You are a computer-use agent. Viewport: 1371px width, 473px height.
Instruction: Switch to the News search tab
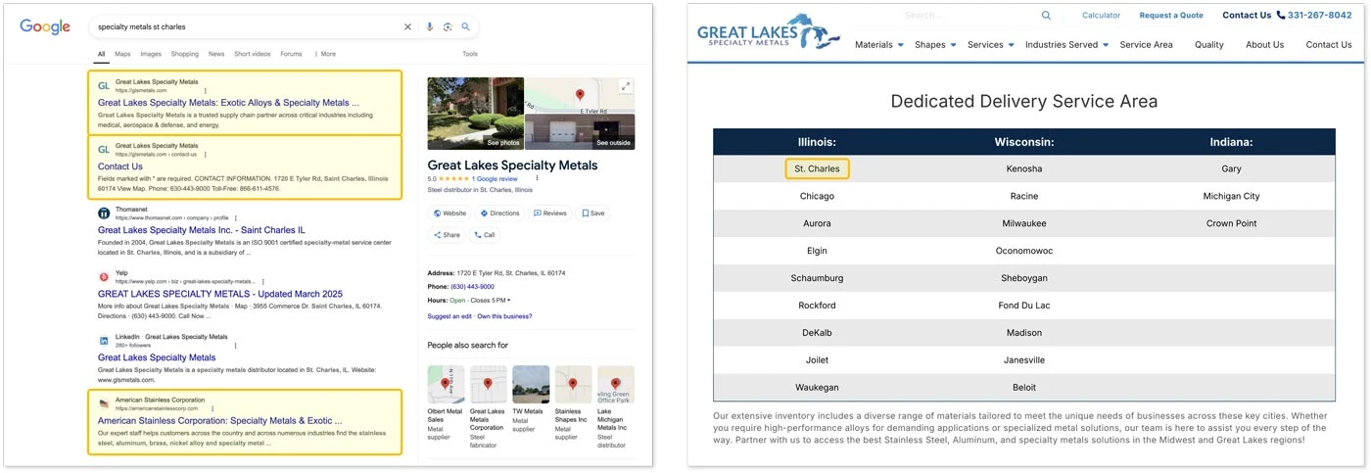(x=216, y=54)
